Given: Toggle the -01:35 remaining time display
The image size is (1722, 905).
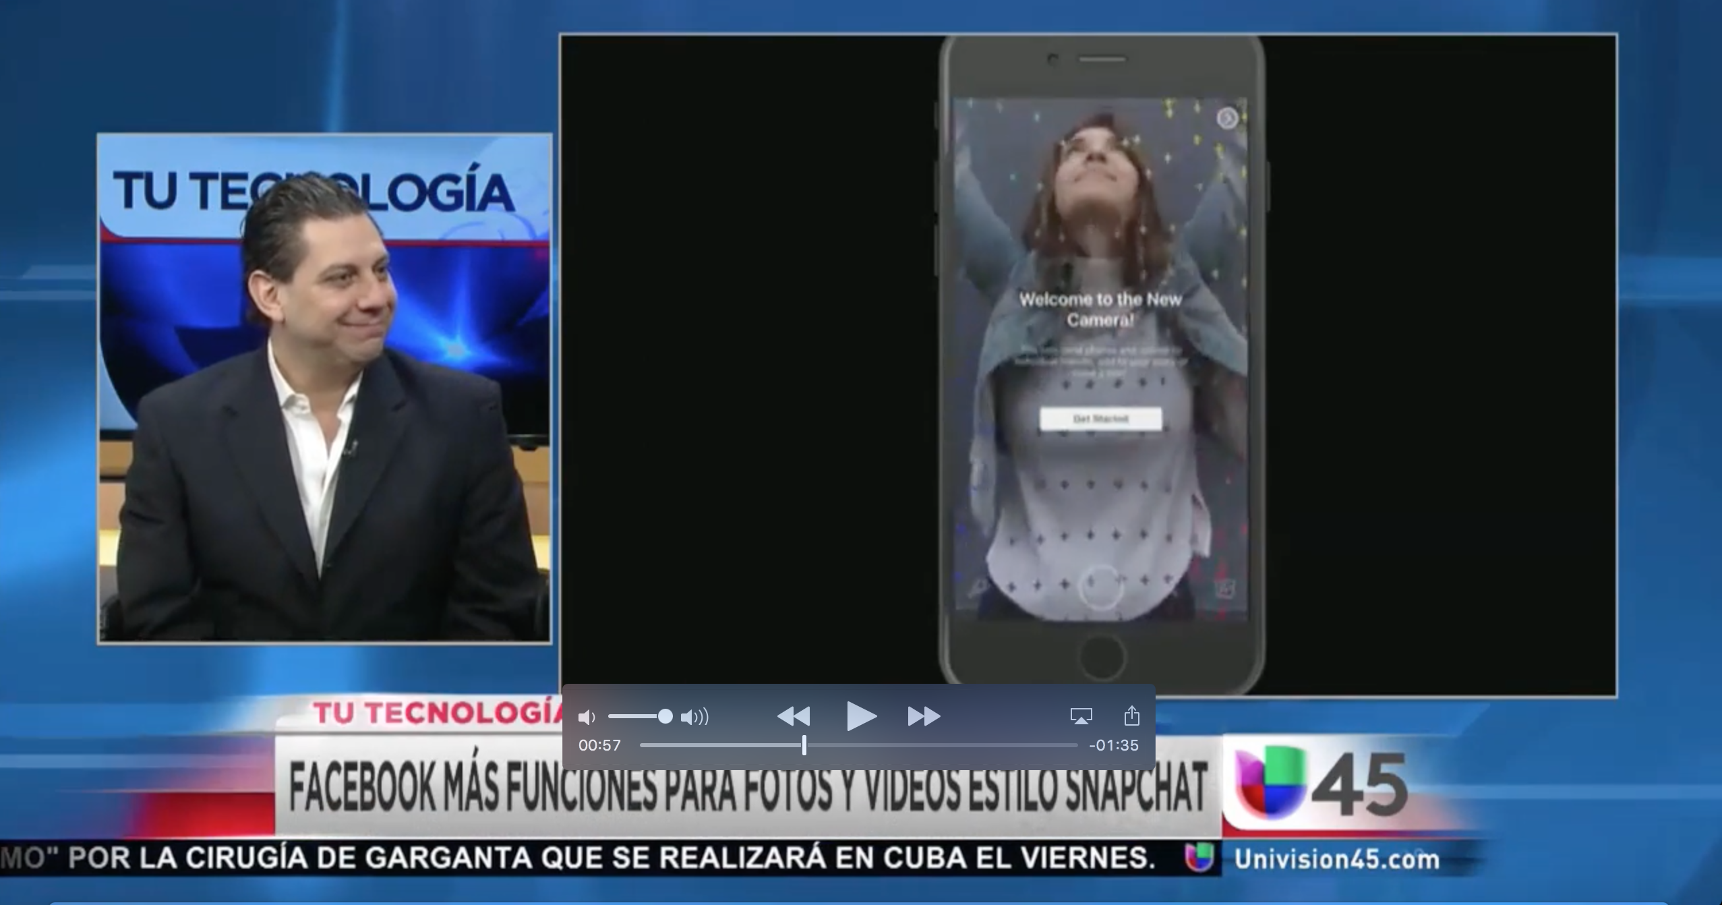Looking at the screenshot, I should (1113, 745).
